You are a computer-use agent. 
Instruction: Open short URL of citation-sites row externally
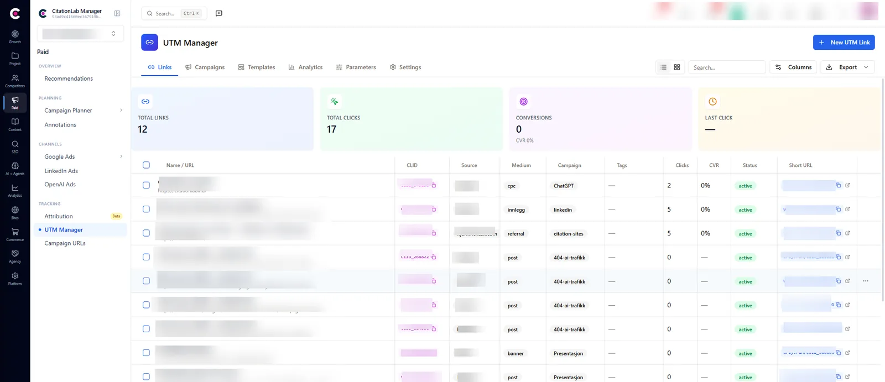click(x=847, y=233)
